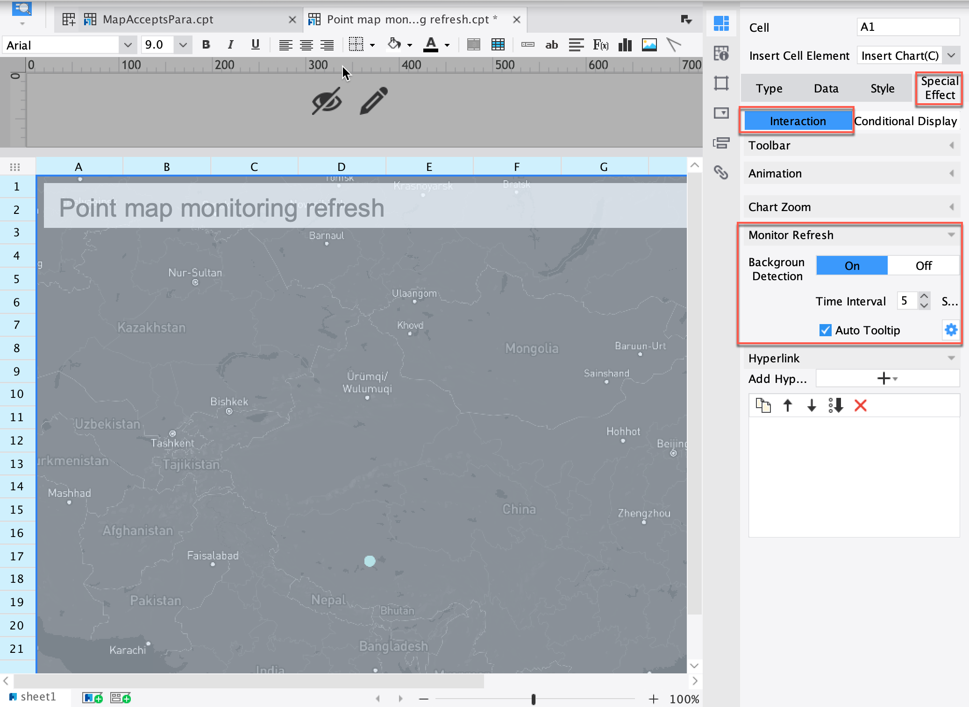Screen dimensions: 969x707
Task: Hide chart using crossed eye icon
Action: [x=327, y=101]
